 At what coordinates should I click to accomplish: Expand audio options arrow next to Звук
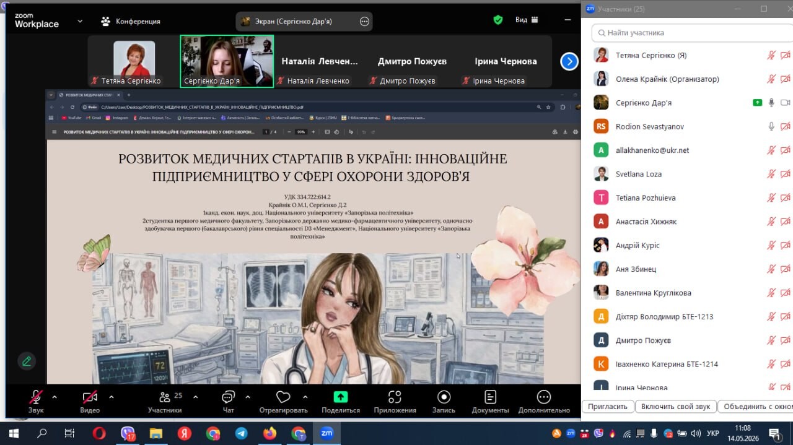coord(55,397)
